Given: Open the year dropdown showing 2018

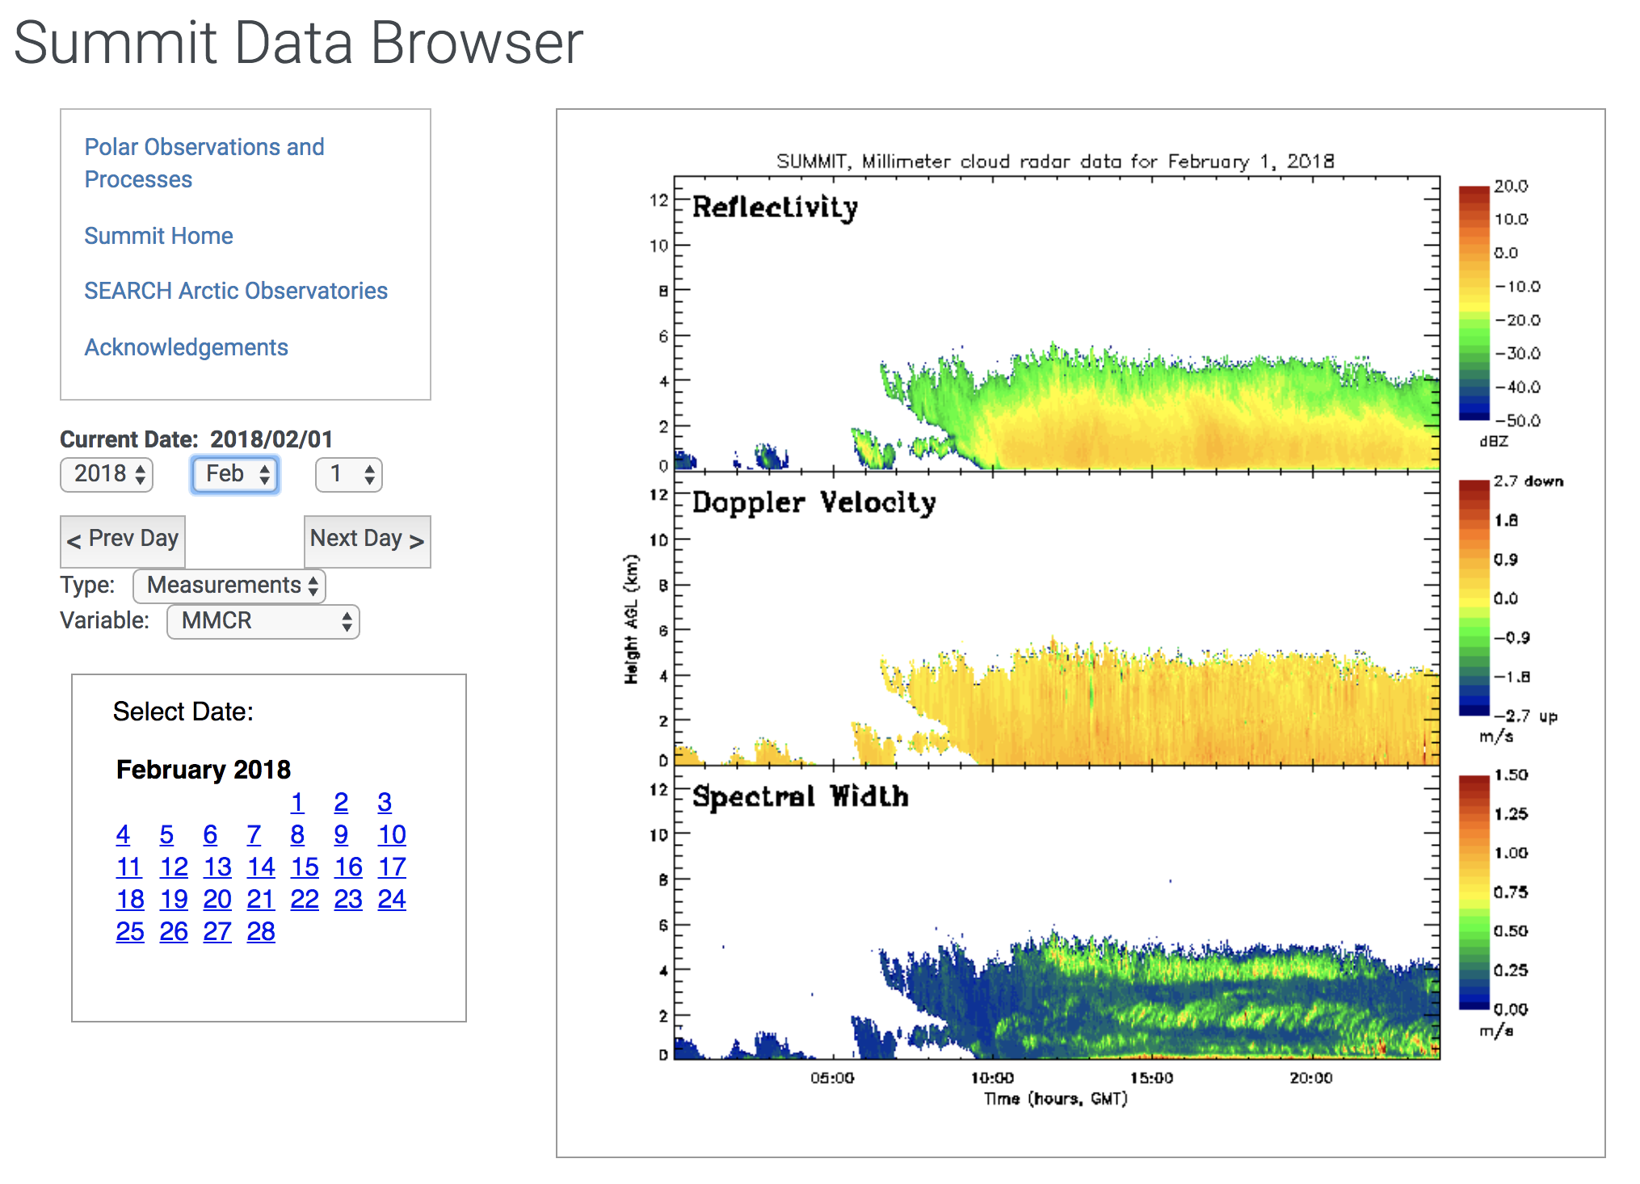Looking at the screenshot, I should (107, 474).
